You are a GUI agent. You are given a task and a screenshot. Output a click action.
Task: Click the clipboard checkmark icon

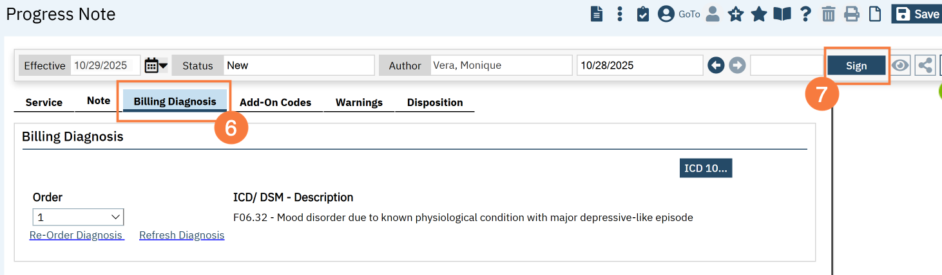[x=642, y=14]
